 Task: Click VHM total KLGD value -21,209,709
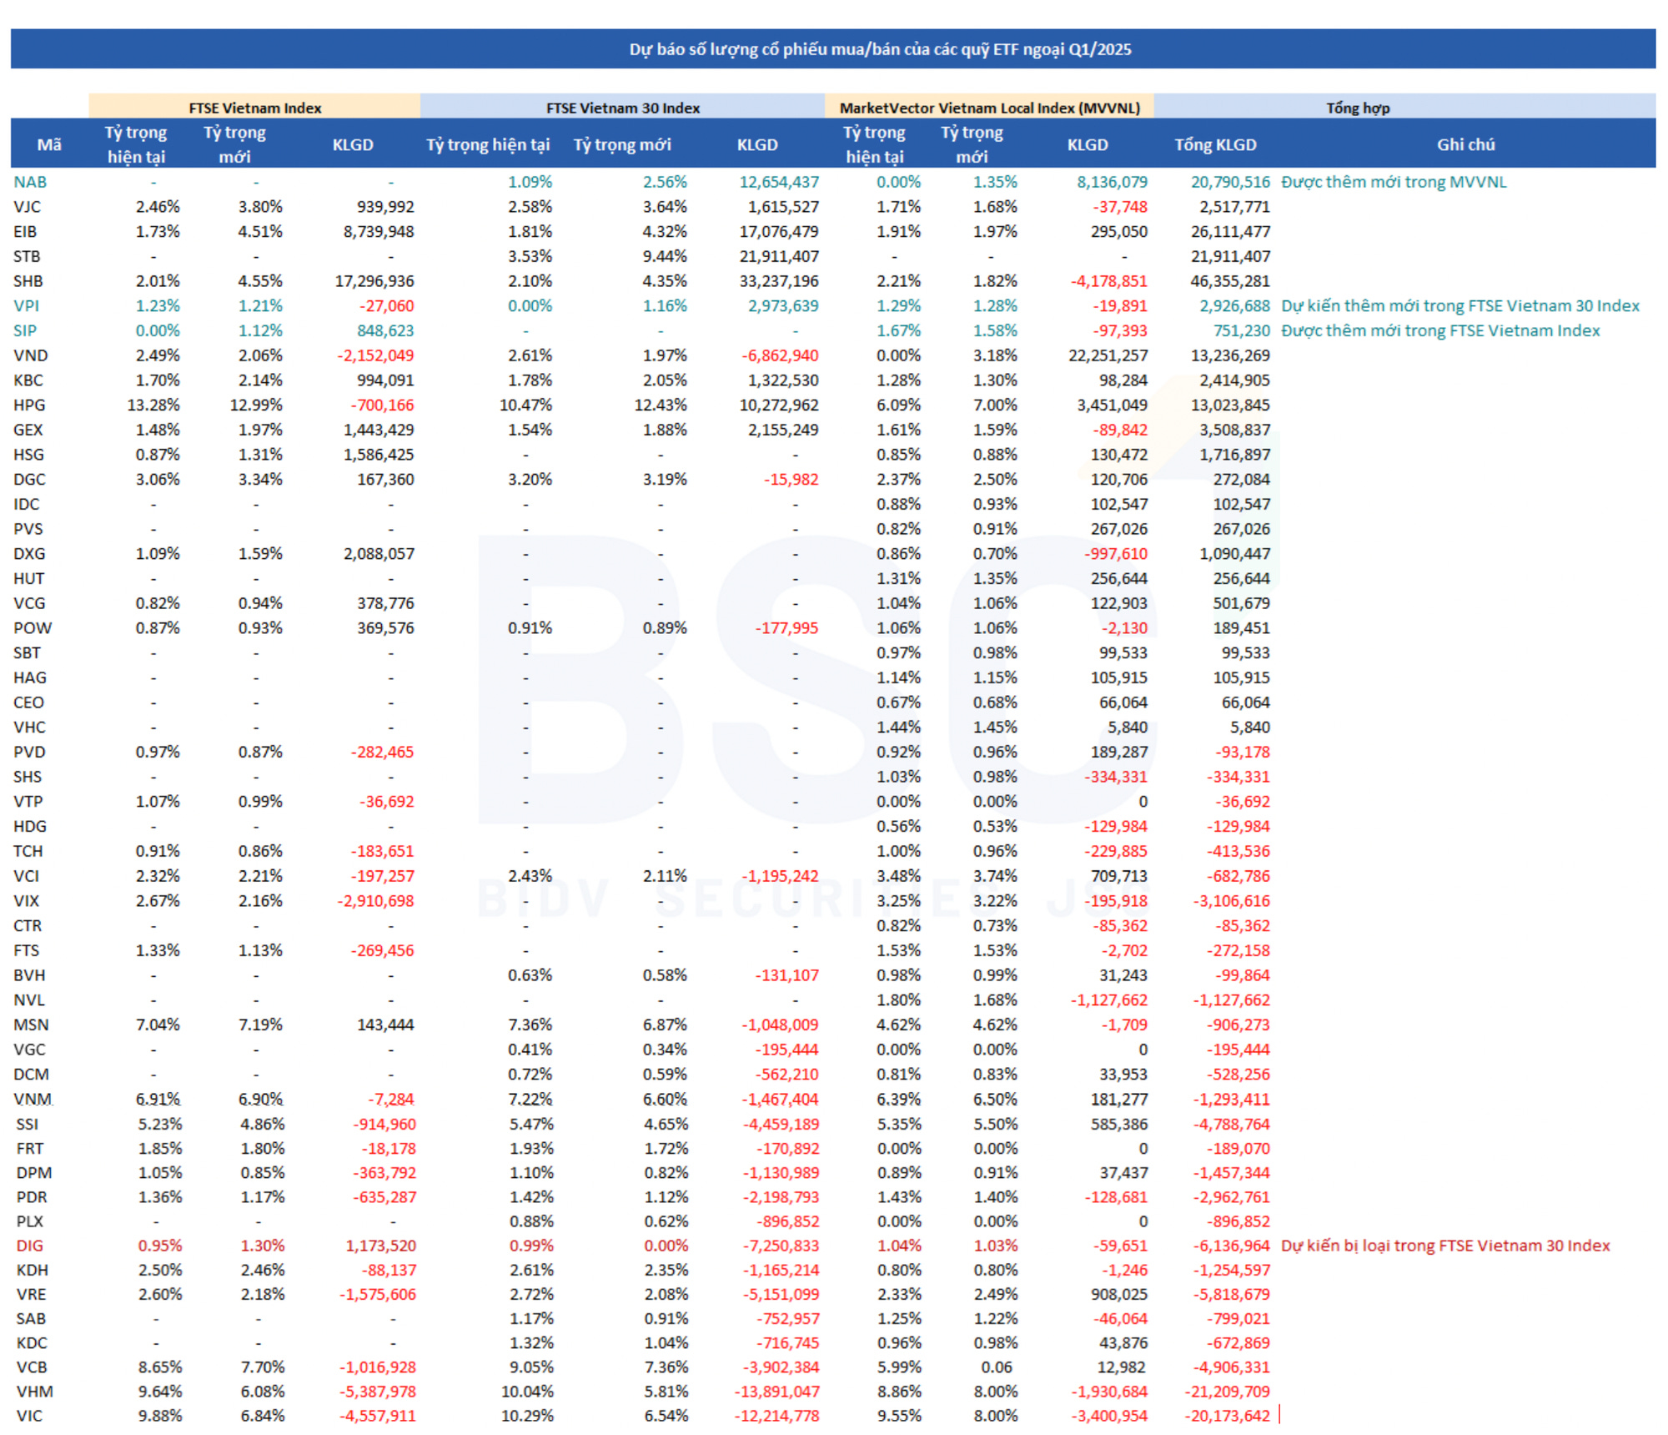pyautogui.click(x=1226, y=1392)
